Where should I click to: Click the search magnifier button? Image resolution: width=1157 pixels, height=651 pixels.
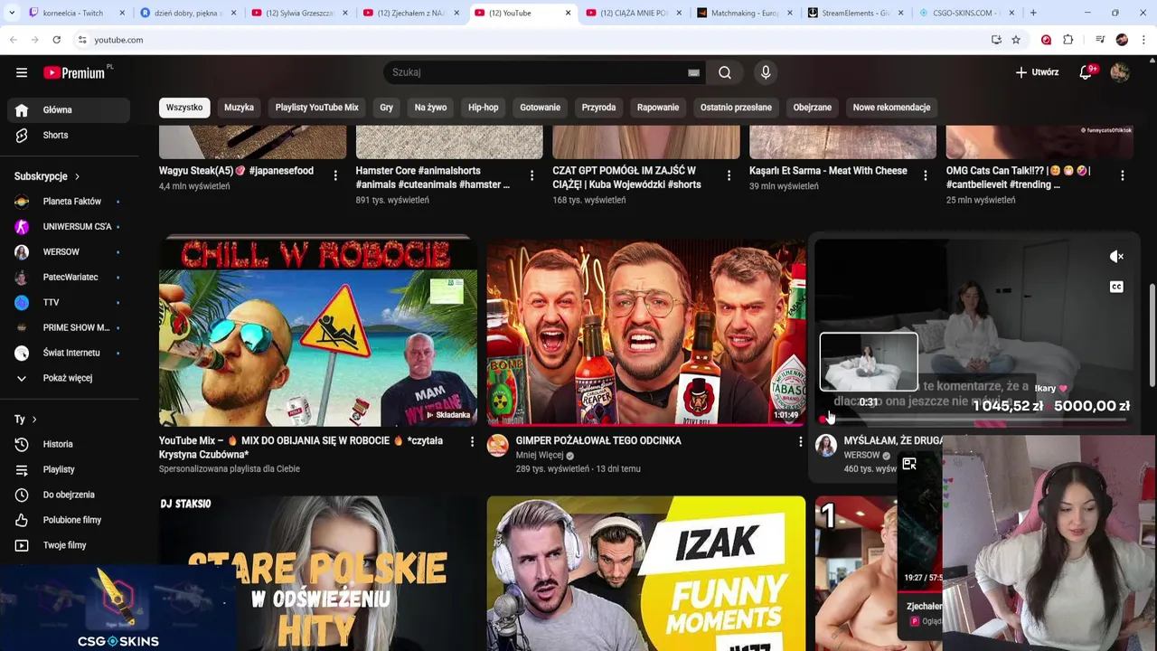(725, 72)
